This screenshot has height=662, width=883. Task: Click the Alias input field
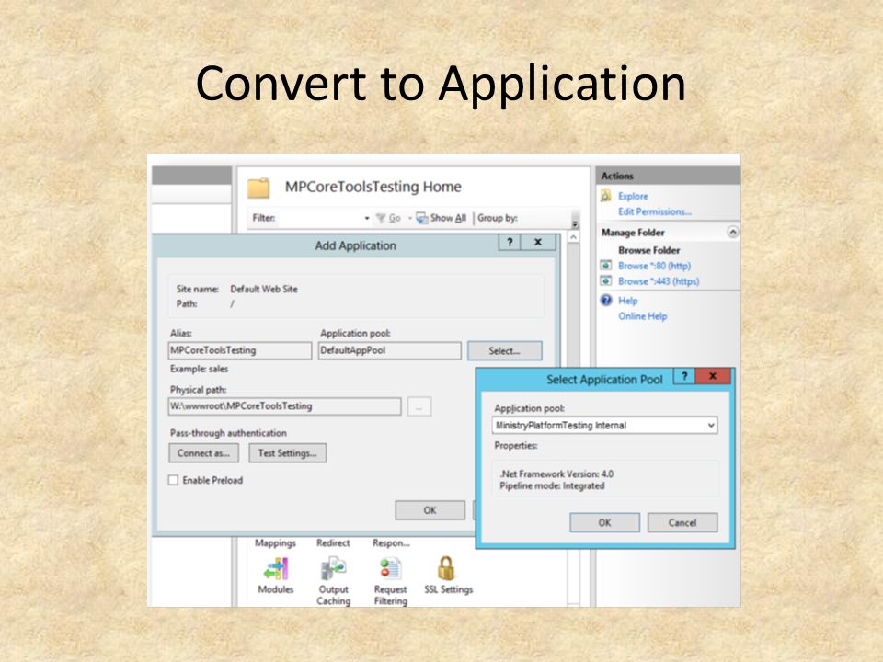pyautogui.click(x=240, y=350)
